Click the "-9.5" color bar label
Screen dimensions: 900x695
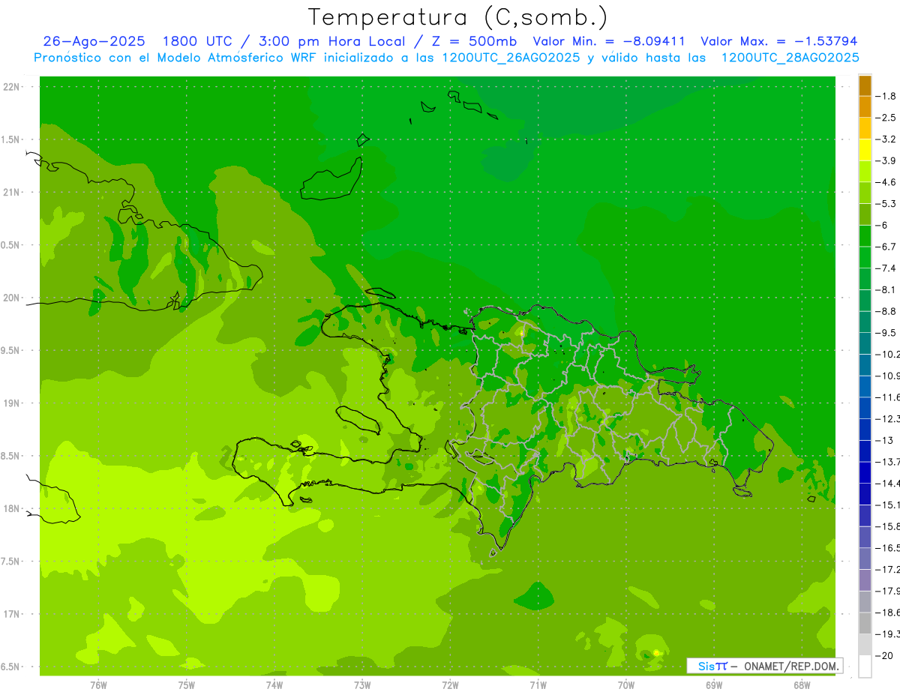(886, 332)
